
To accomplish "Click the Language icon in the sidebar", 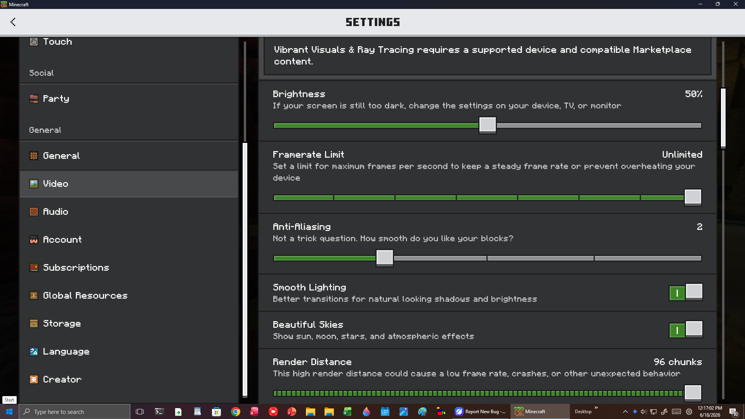I will click(34, 351).
